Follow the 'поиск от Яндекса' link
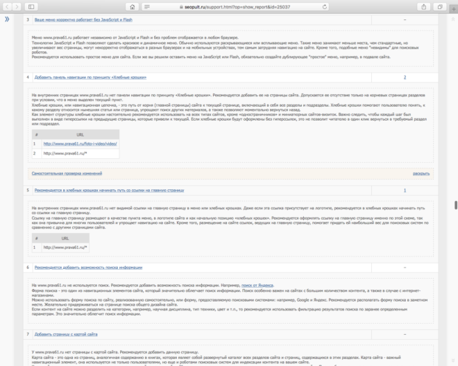Screen dimensions: 458x366 pyautogui.click(x=257, y=284)
